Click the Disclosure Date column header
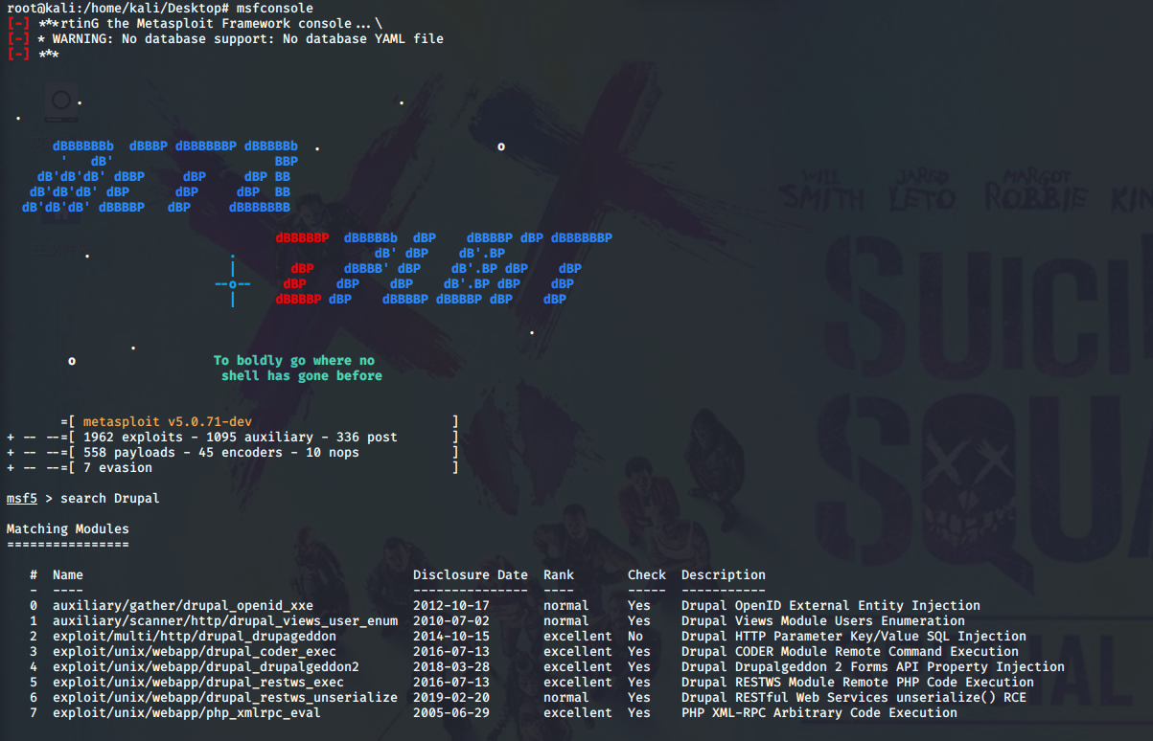The width and height of the screenshot is (1153, 741). 471,574
